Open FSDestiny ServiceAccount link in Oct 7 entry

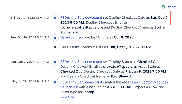coord(81,62)
